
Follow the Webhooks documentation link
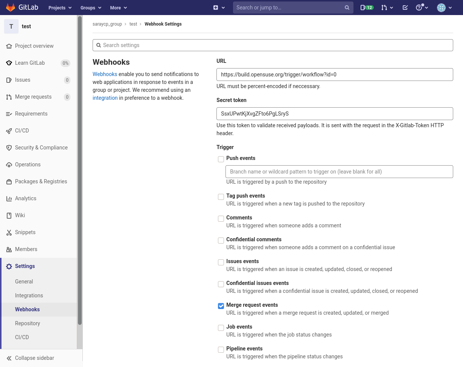tap(105, 74)
